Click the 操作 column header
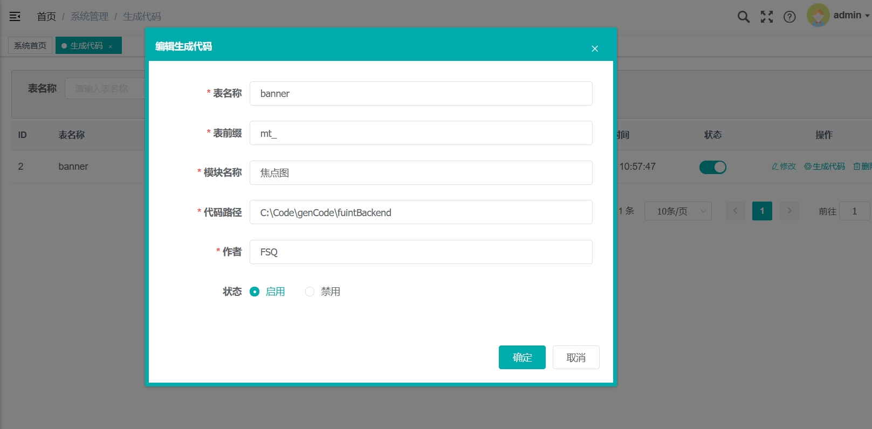 click(824, 135)
